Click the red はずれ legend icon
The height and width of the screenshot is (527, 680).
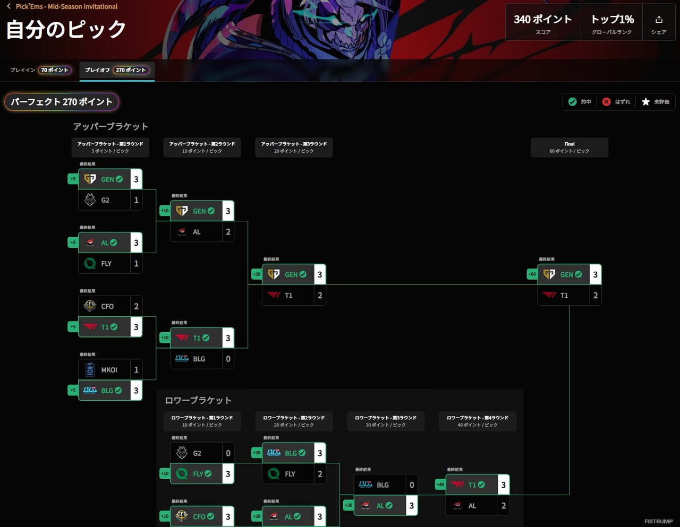(x=606, y=102)
